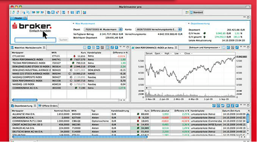Open the Zeitraum und Kompression dropdown

205,47
